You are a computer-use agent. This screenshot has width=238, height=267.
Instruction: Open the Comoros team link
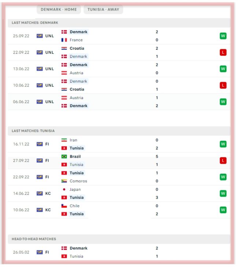[x=79, y=181]
